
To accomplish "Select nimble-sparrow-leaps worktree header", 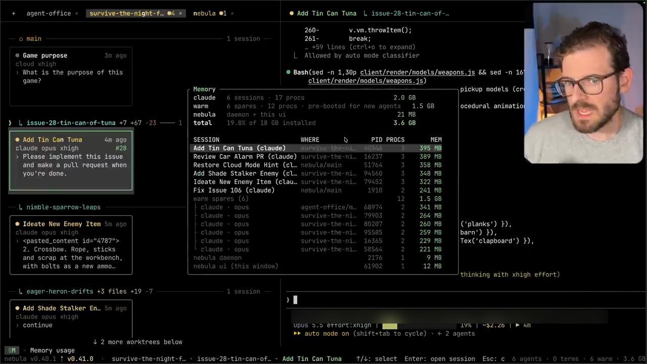I will tap(63, 207).
